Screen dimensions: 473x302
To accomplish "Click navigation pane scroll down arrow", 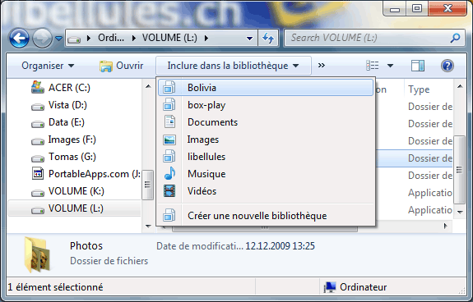I will (148, 226).
